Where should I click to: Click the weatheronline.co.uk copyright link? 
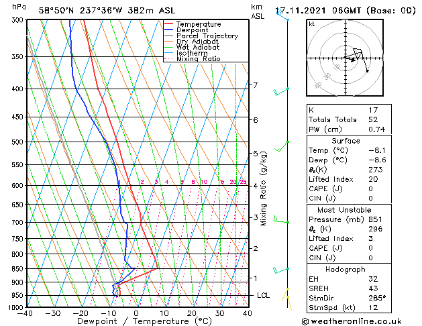(x=352, y=321)
